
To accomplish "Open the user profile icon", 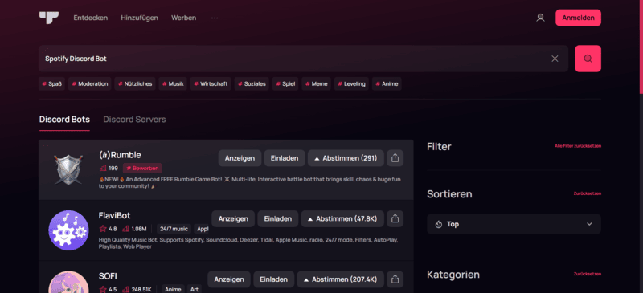I will (x=540, y=18).
